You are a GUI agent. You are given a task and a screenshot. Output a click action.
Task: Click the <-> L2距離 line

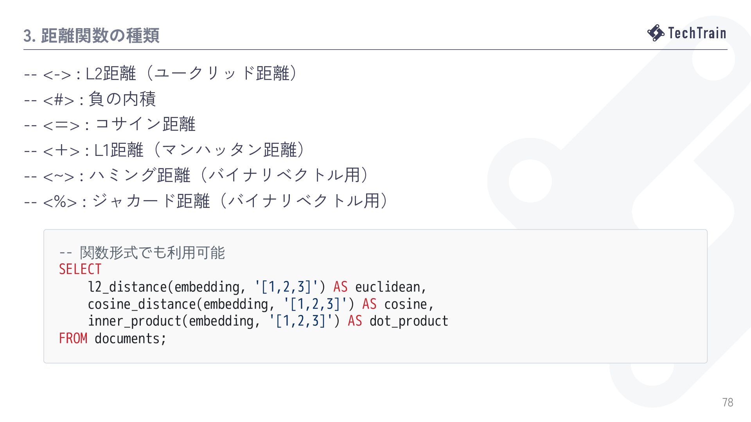[162, 74]
